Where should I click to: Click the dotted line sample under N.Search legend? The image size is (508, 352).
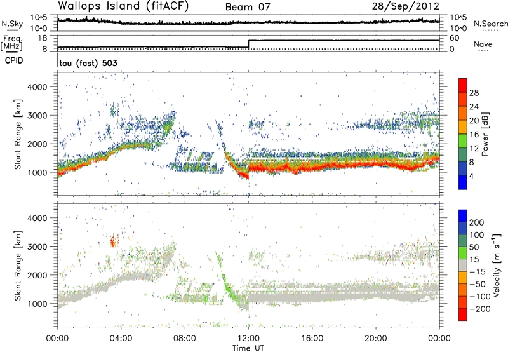point(491,30)
